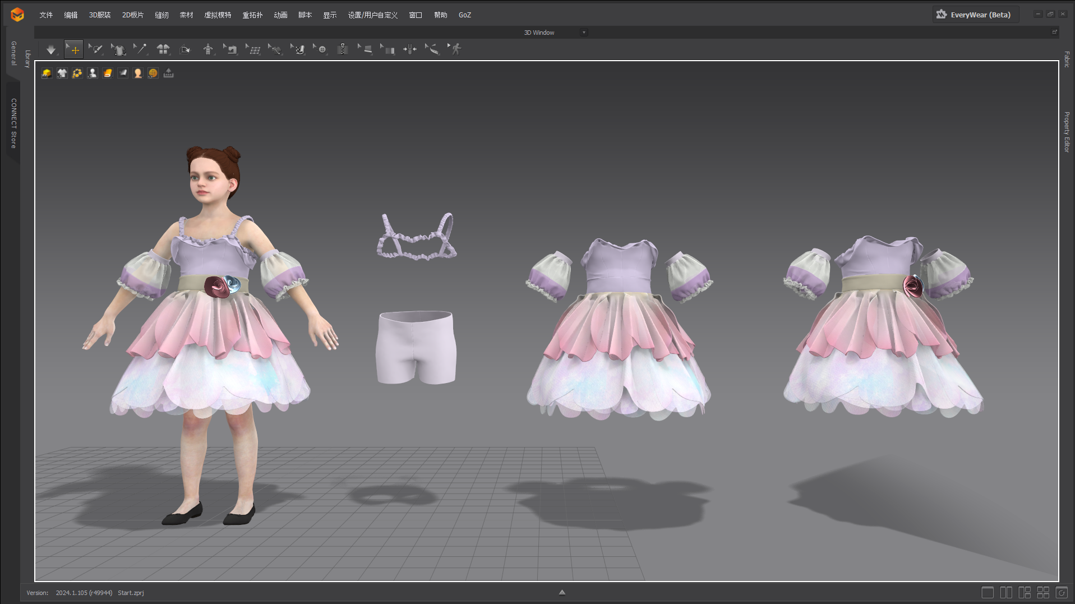Expand the hidden status bar arrow at bottom center

[x=561, y=592]
